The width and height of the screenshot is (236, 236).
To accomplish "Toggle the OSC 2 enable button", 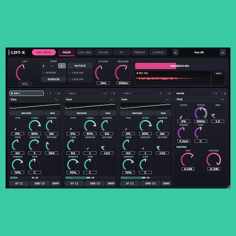I will [82, 93].
